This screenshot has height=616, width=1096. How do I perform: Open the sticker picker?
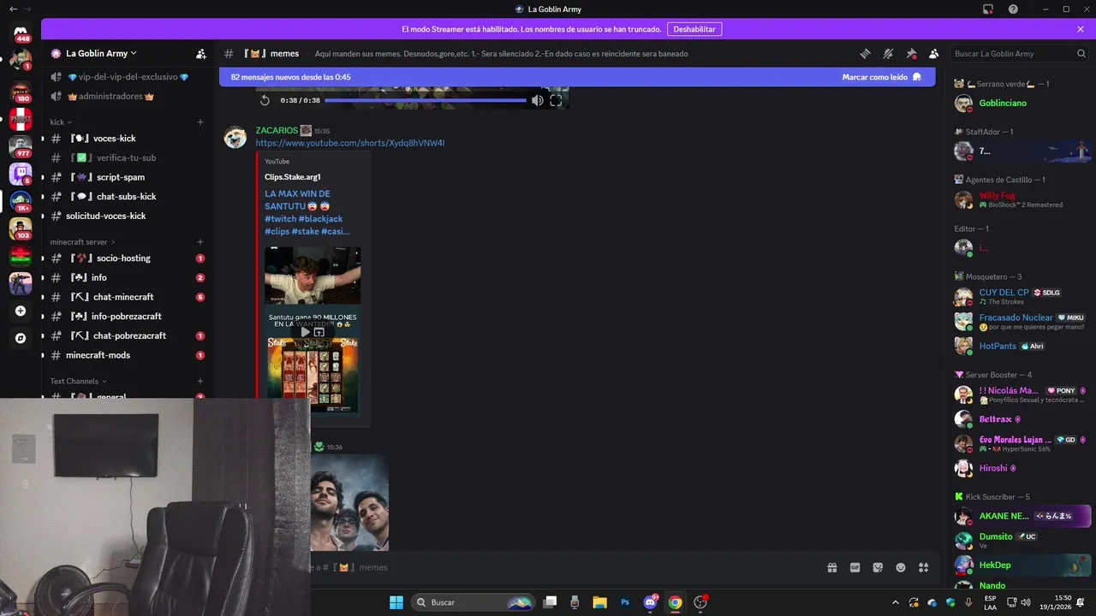click(878, 567)
